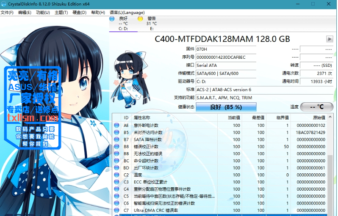Click raw value 000000000061

311,168
